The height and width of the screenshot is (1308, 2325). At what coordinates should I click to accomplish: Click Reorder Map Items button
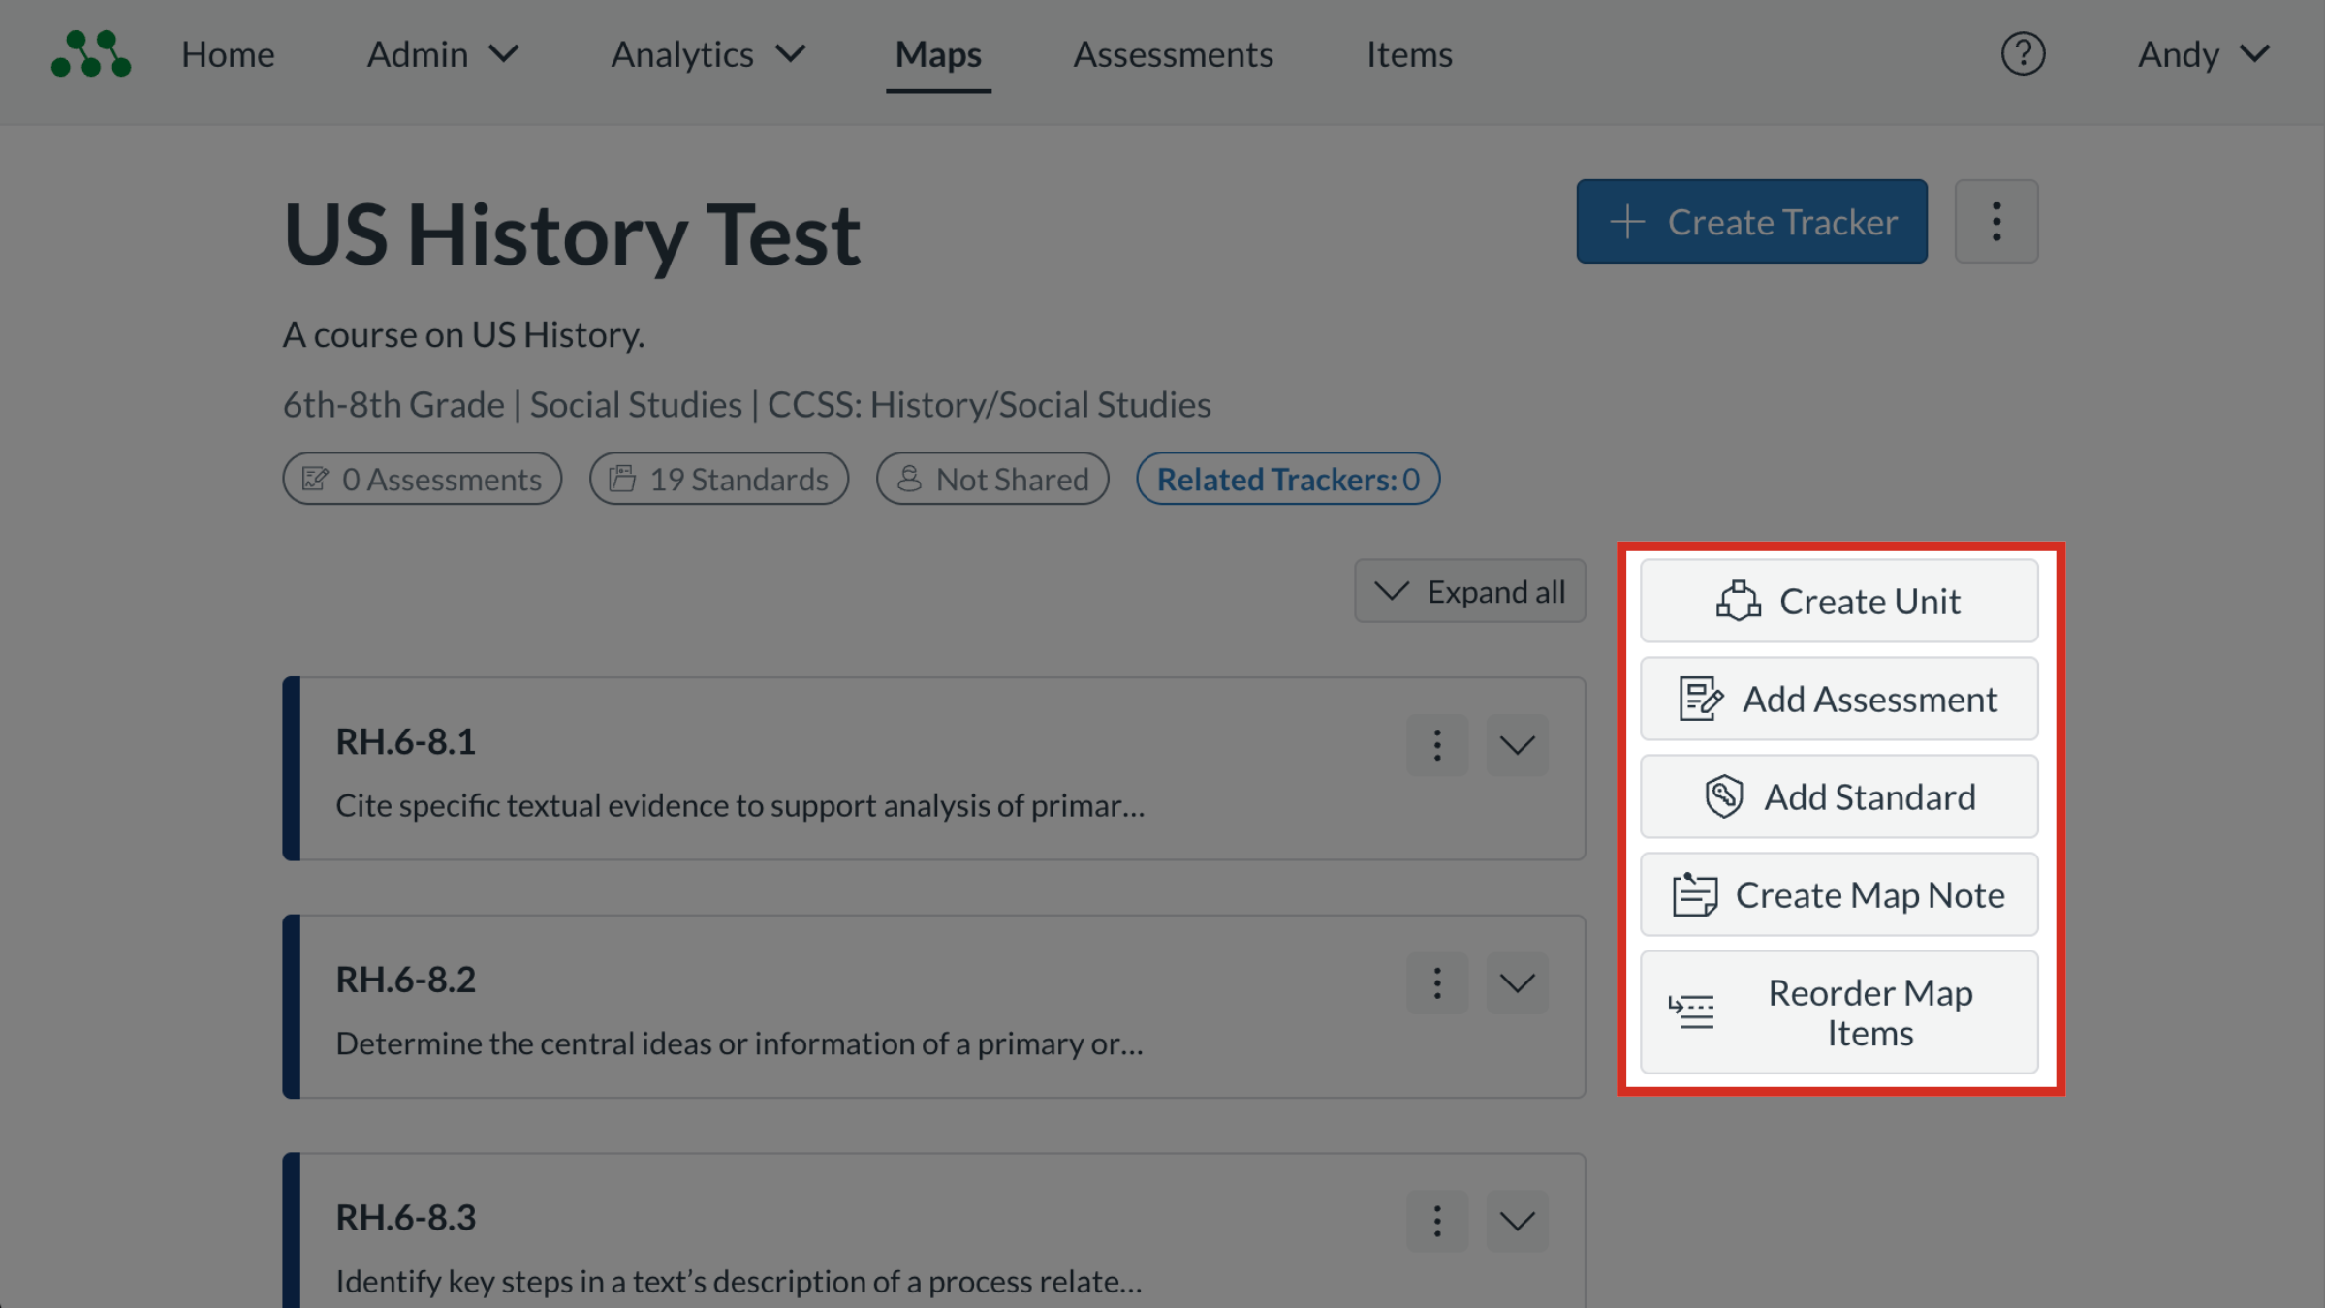coord(1838,1012)
